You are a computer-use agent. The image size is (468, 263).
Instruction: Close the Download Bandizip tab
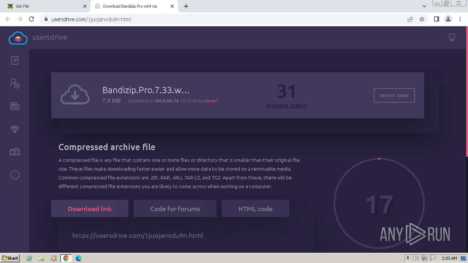(173, 6)
